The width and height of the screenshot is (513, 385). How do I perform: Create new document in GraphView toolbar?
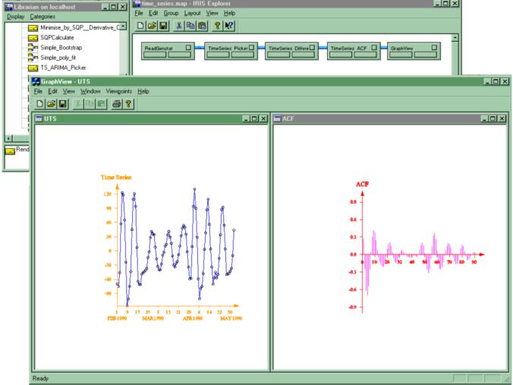(39, 103)
